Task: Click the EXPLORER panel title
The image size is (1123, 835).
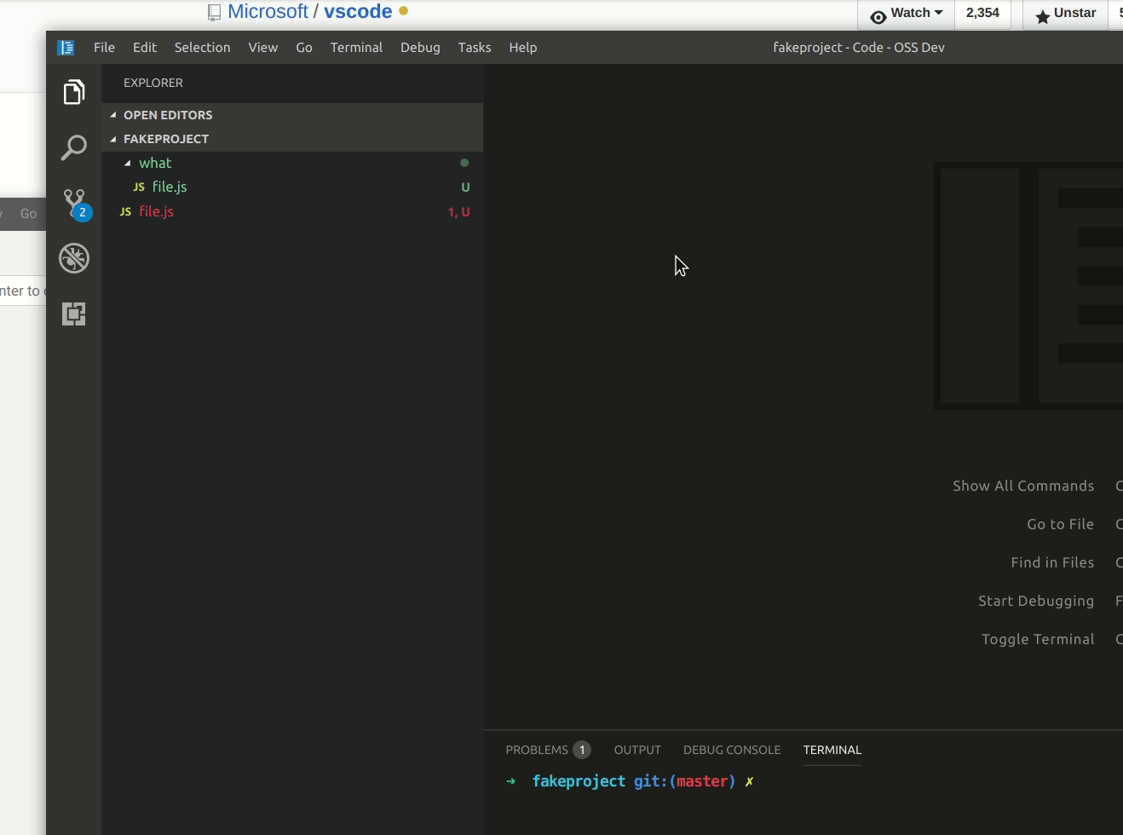Action: click(x=153, y=83)
